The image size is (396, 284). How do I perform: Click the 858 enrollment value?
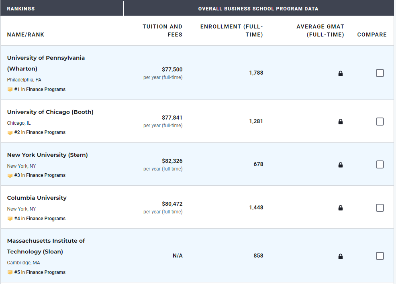[x=258, y=256]
